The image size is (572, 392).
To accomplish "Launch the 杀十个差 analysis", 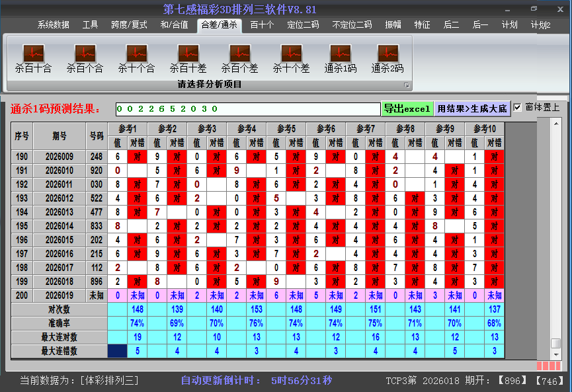I will [x=291, y=54].
